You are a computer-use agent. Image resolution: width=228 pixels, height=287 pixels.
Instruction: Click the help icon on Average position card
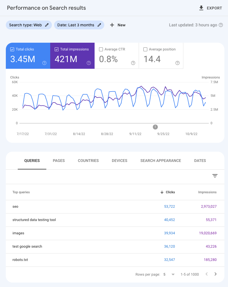pyautogui.click(x=178, y=63)
